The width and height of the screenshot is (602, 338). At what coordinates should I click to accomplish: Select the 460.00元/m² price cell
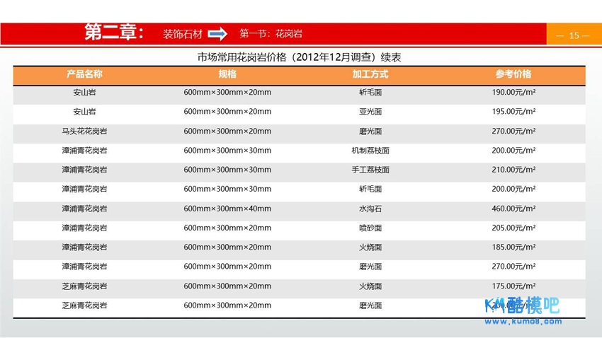tap(513, 209)
